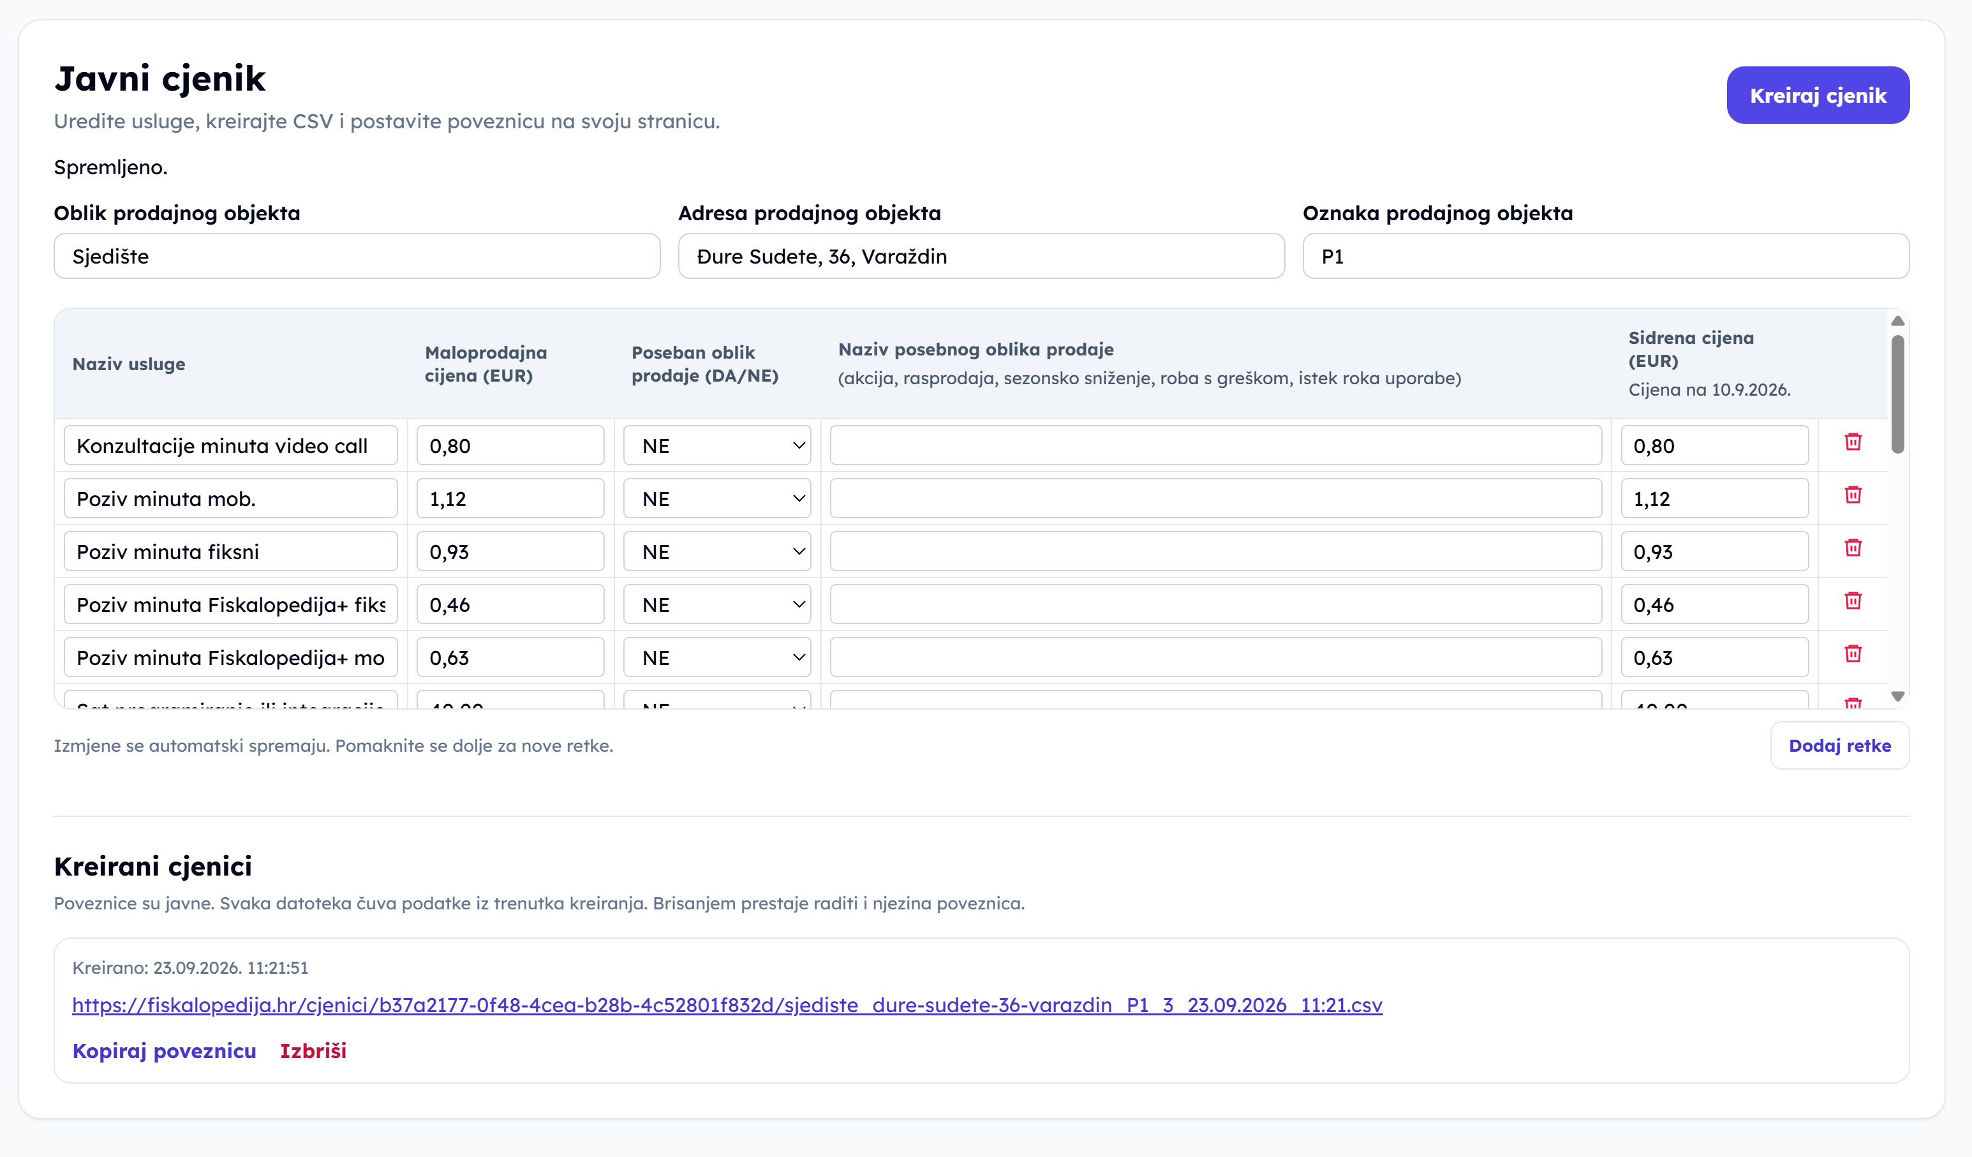
Task: Click the Naziv usluge column header
Action: [129, 364]
